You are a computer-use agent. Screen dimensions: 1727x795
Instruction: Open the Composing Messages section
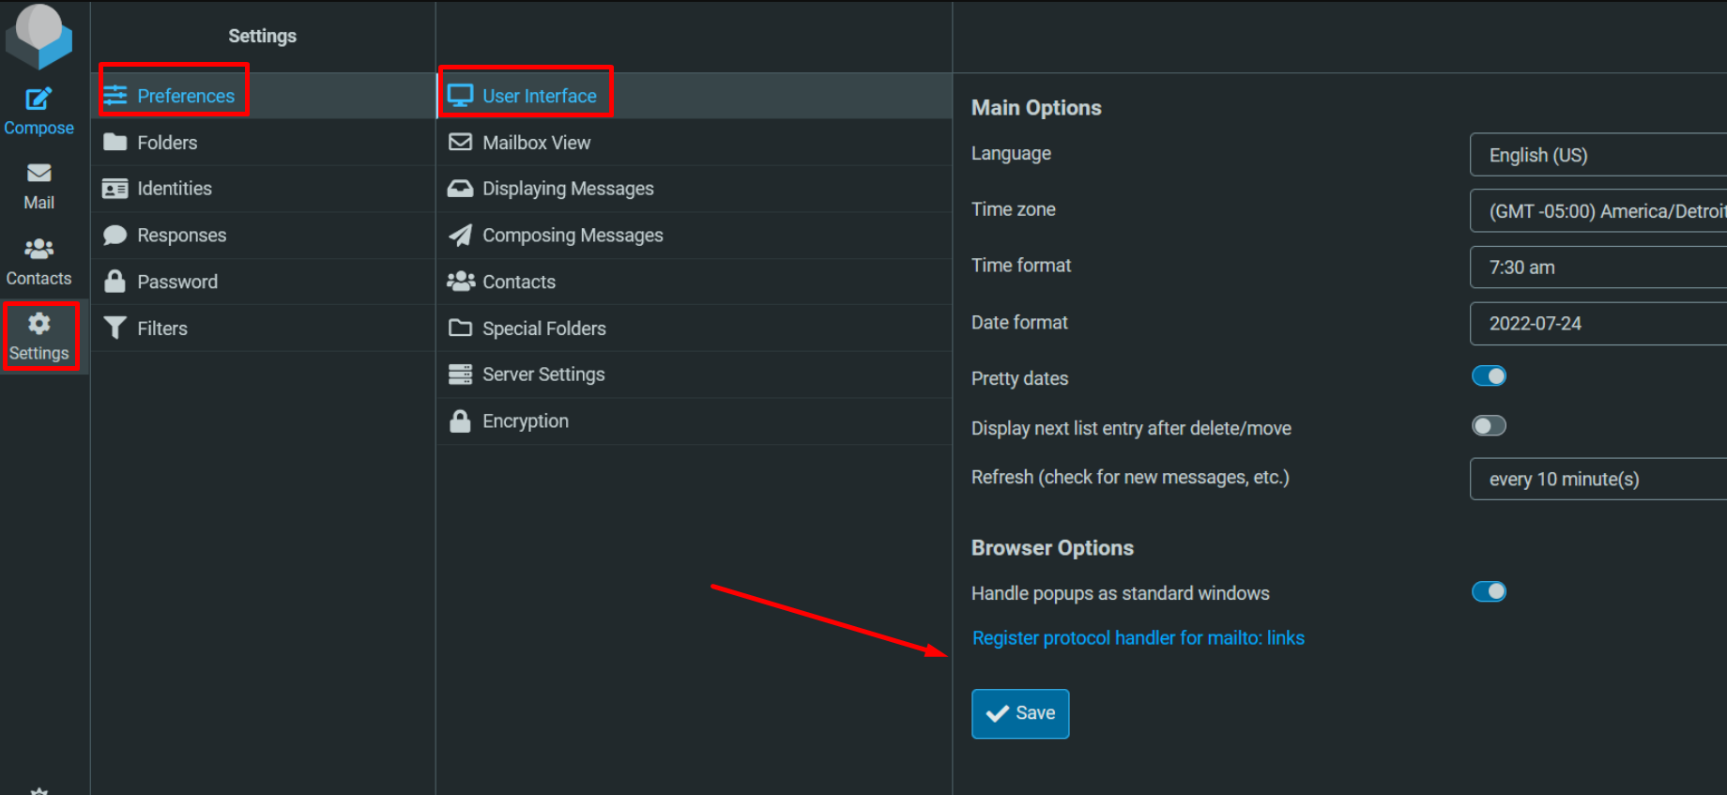(x=572, y=236)
